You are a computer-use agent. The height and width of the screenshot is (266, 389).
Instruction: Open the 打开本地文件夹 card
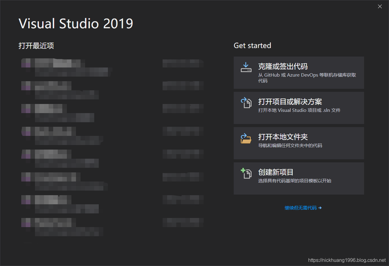coord(299,143)
